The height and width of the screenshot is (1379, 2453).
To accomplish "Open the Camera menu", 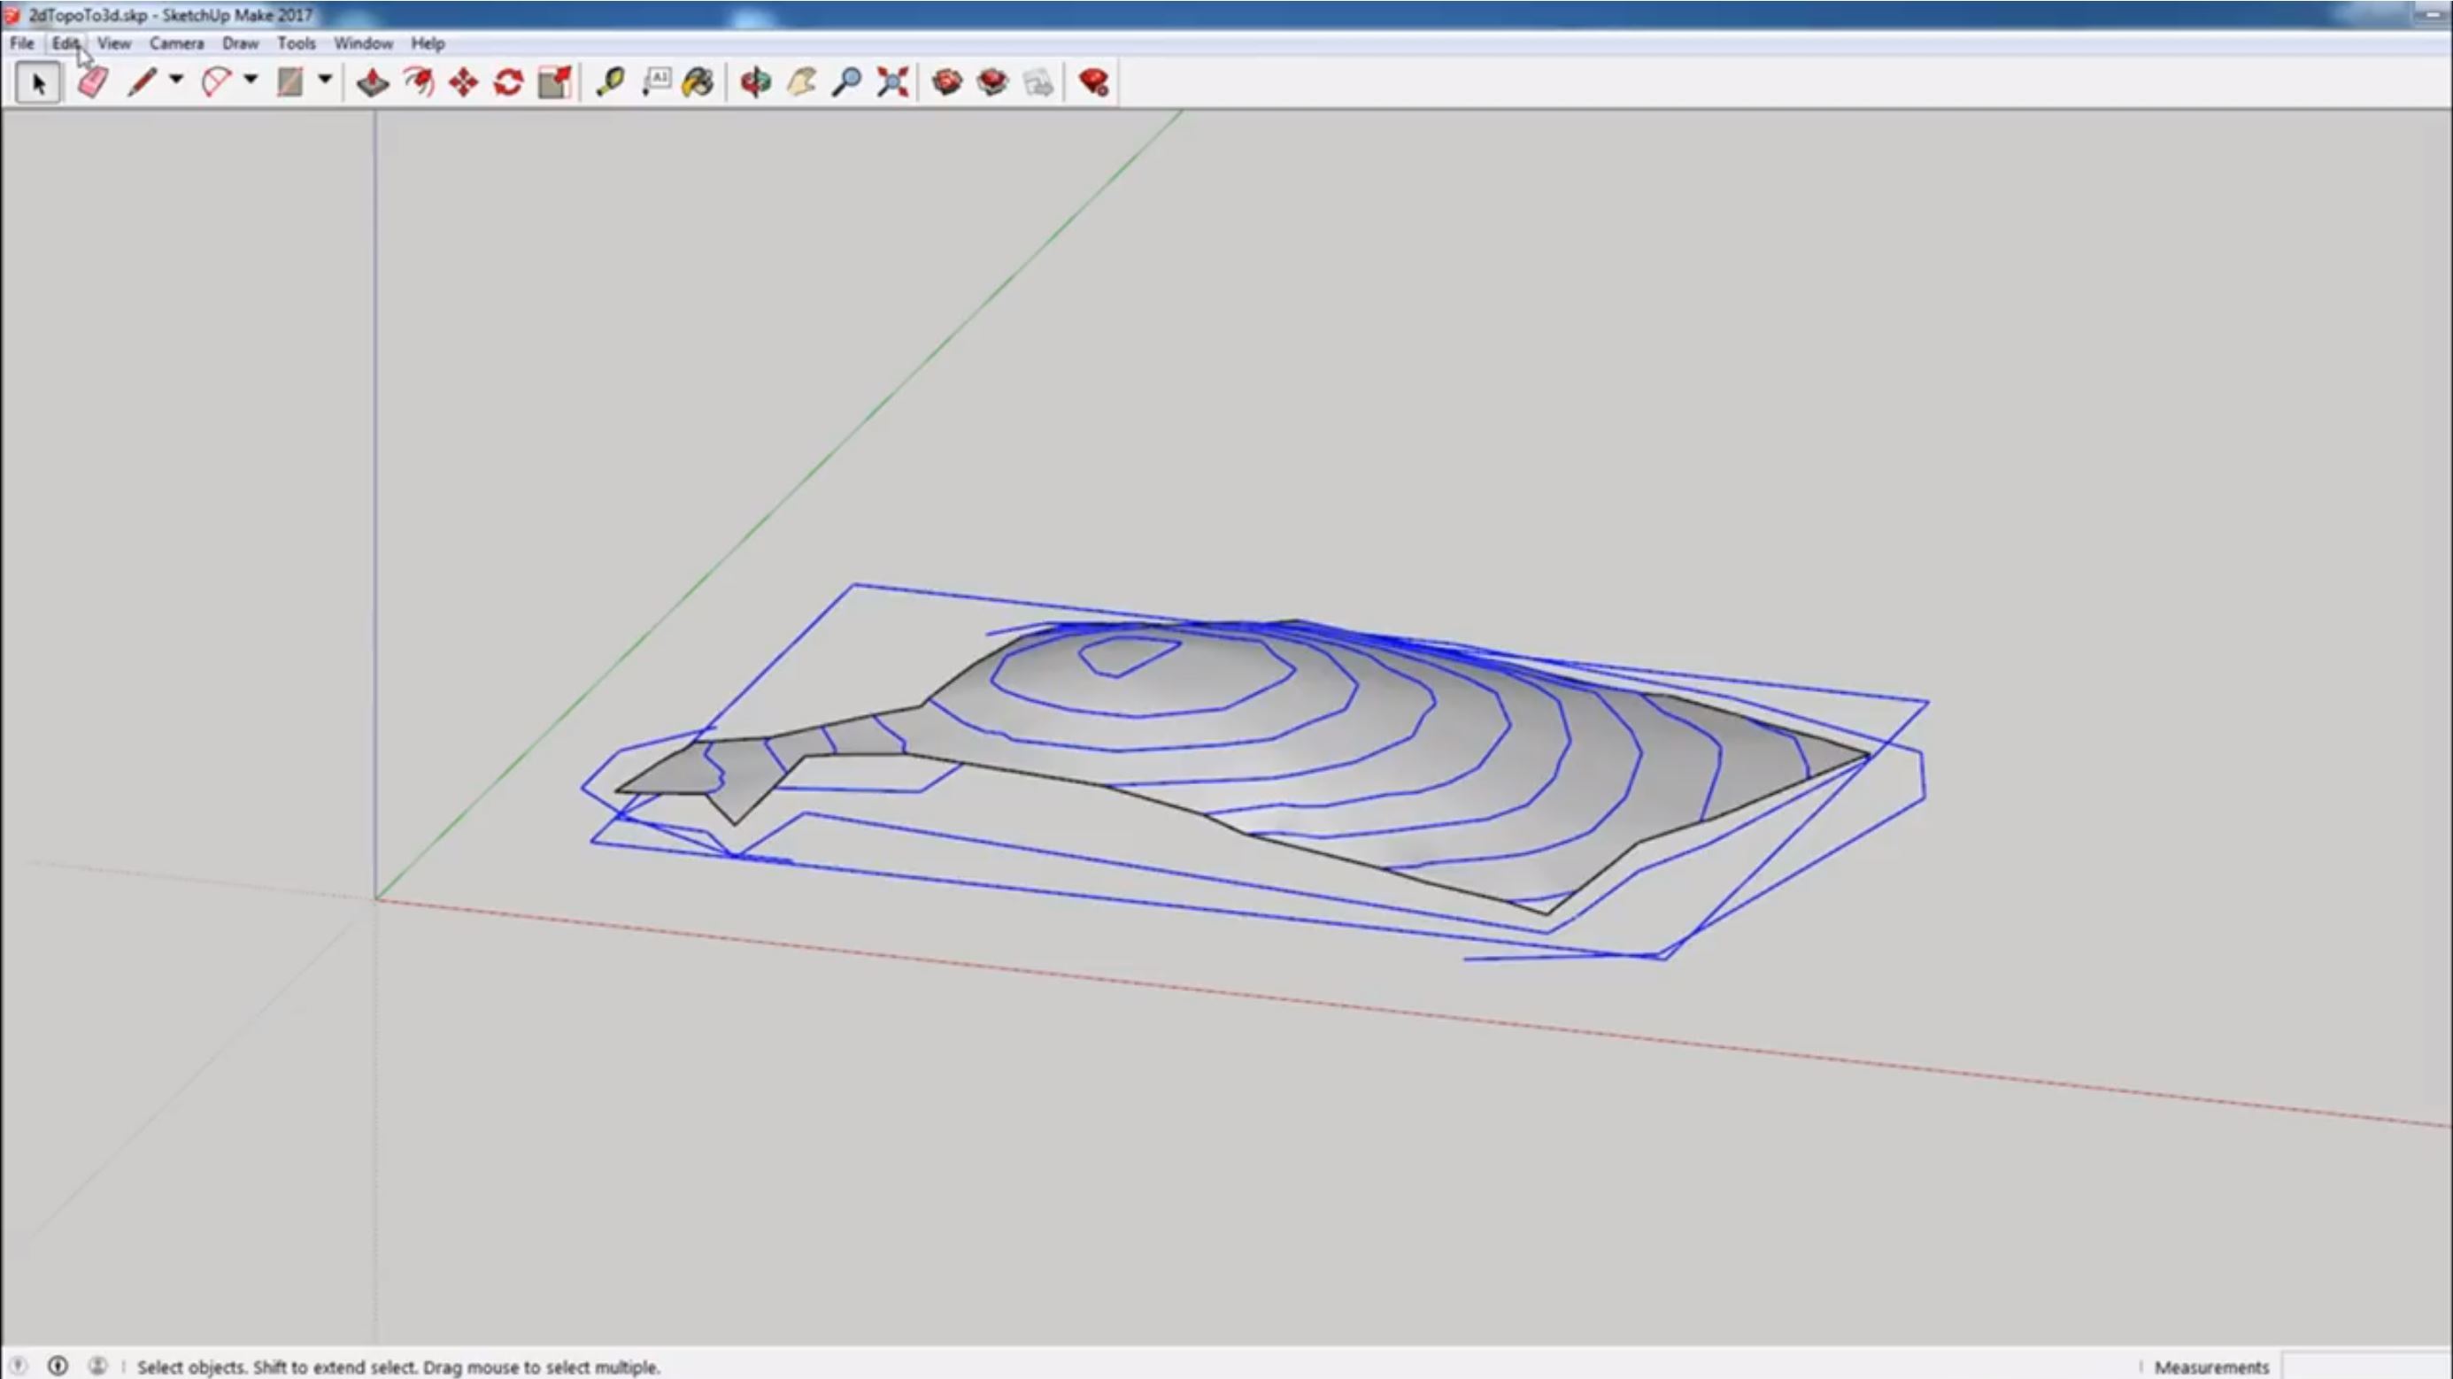I will point(176,42).
